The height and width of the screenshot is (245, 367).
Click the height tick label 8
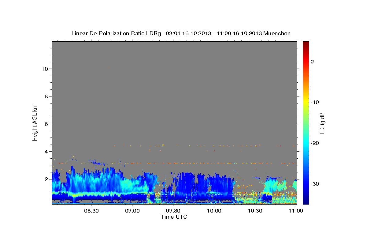[x=46, y=96]
